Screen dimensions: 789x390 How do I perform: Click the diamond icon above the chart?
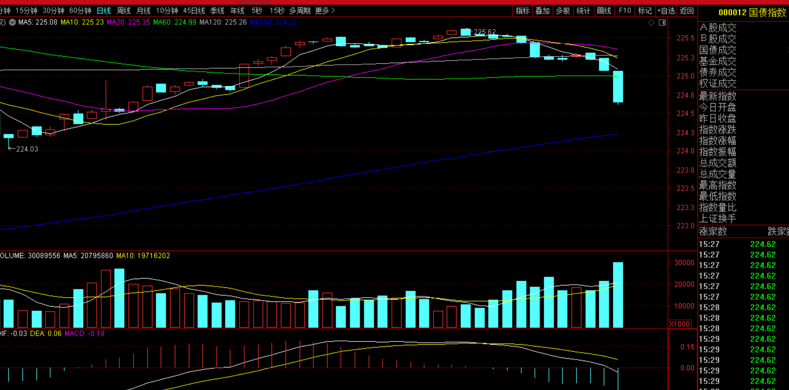tap(651, 22)
